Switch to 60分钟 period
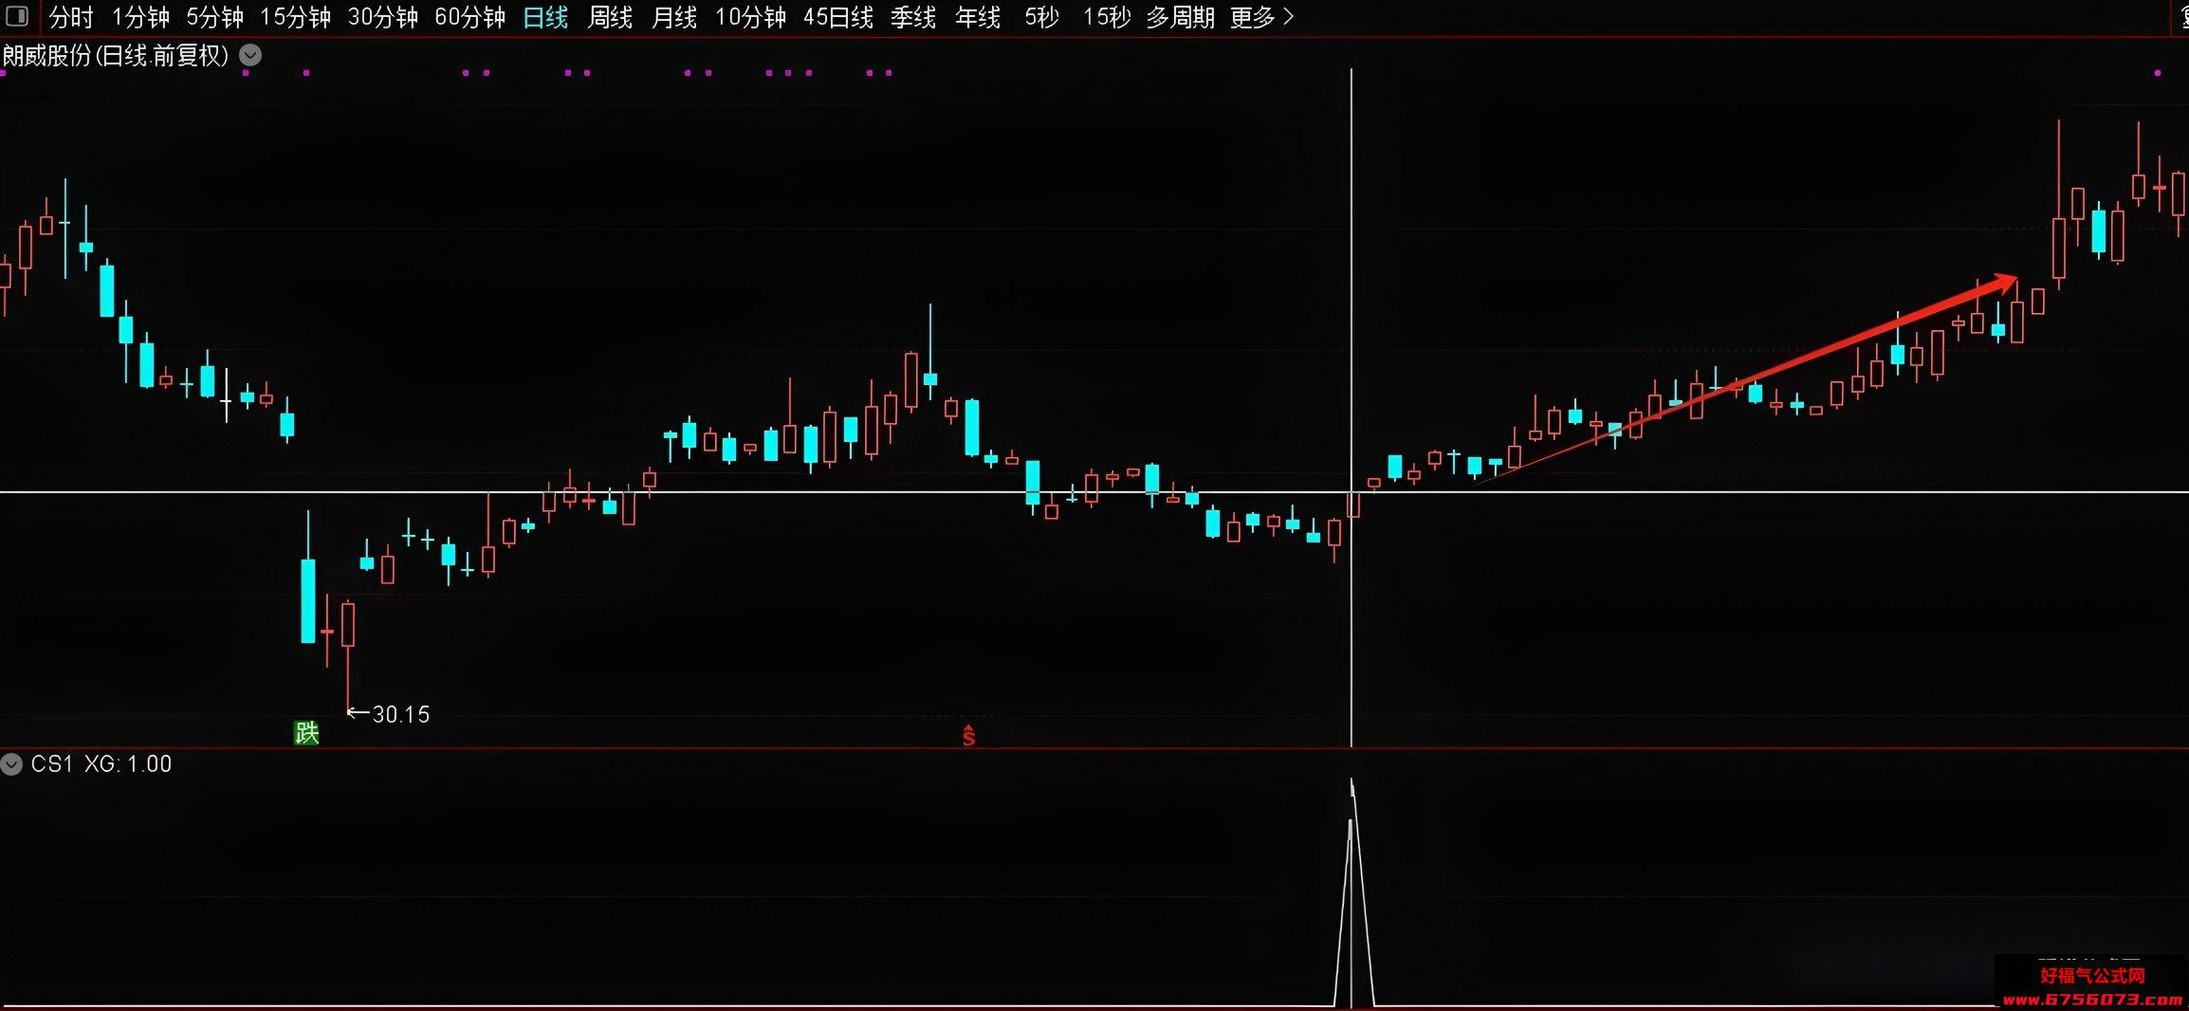Image resolution: width=2189 pixels, height=1011 pixels. click(469, 17)
